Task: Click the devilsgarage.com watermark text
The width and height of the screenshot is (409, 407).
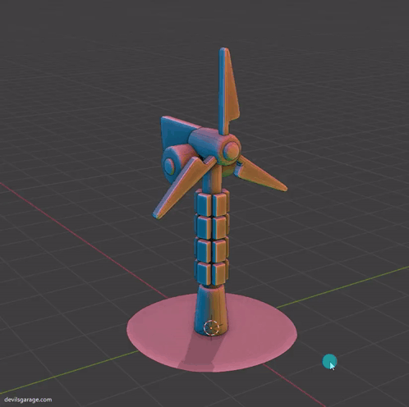Action: pos(28,400)
